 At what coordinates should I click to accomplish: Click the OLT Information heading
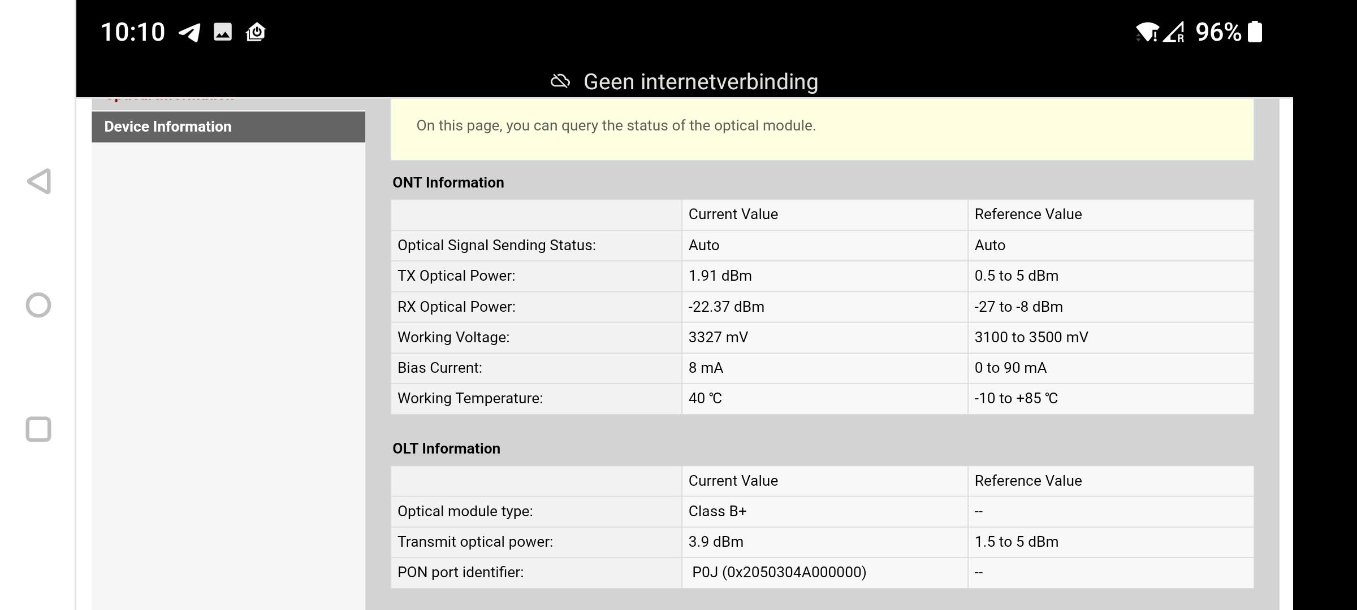pyautogui.click(x=446, y=448)
